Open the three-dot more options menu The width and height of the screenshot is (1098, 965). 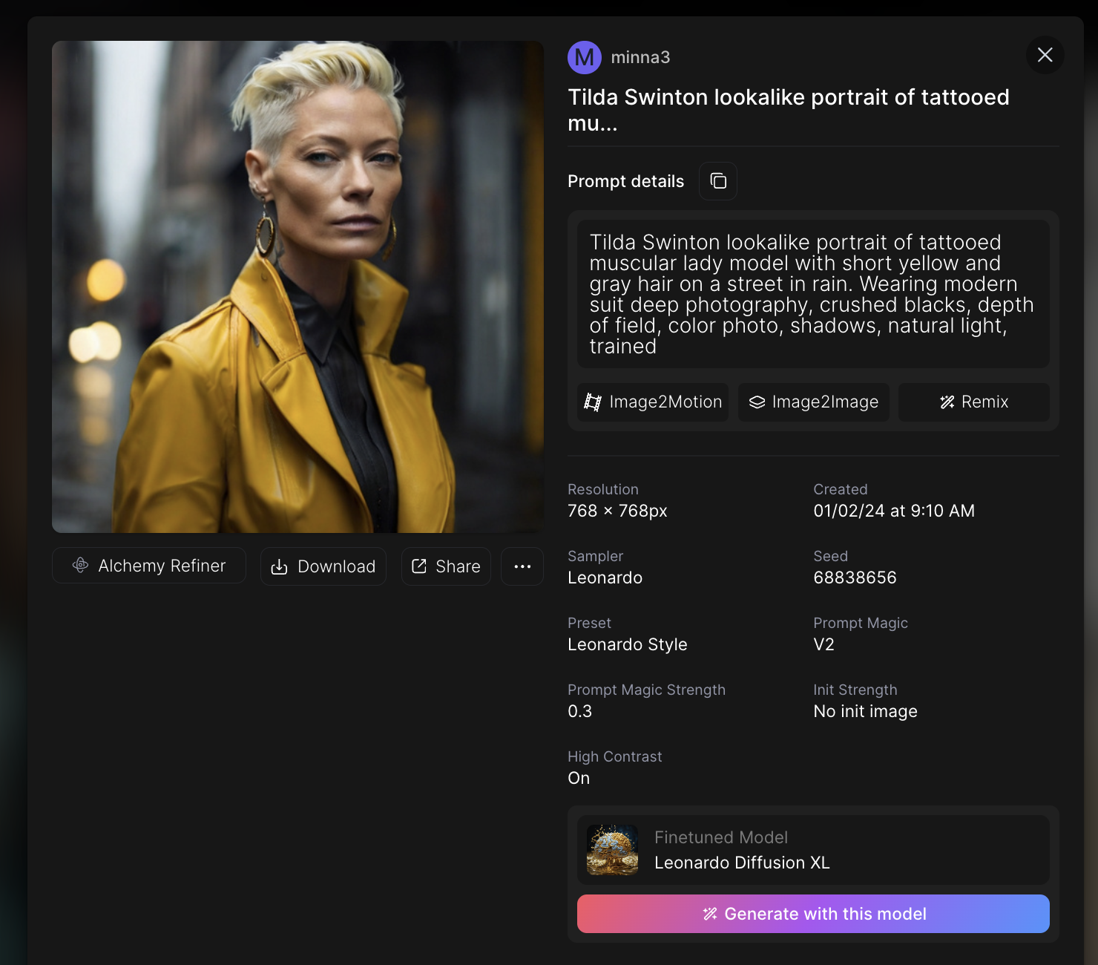tap(522, 566)
